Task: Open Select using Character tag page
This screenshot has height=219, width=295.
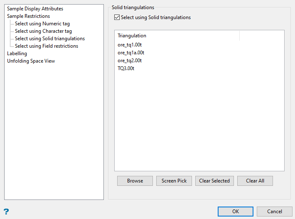Action: [x=43, y=31]
